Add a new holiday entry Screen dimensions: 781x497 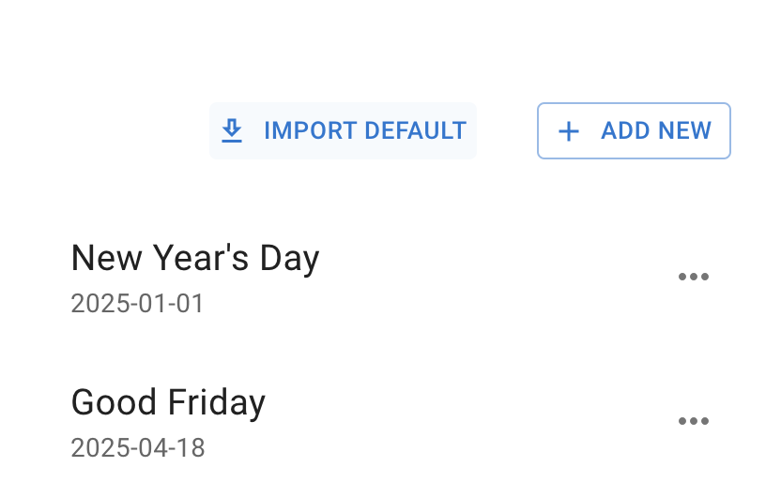[634, 130]
